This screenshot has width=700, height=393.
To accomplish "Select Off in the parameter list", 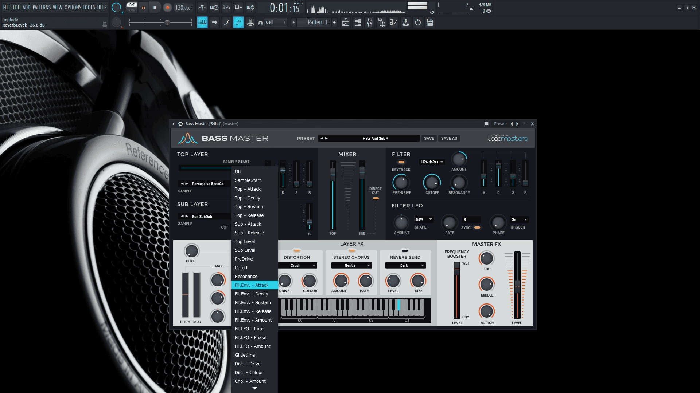I will coord(254,172).
